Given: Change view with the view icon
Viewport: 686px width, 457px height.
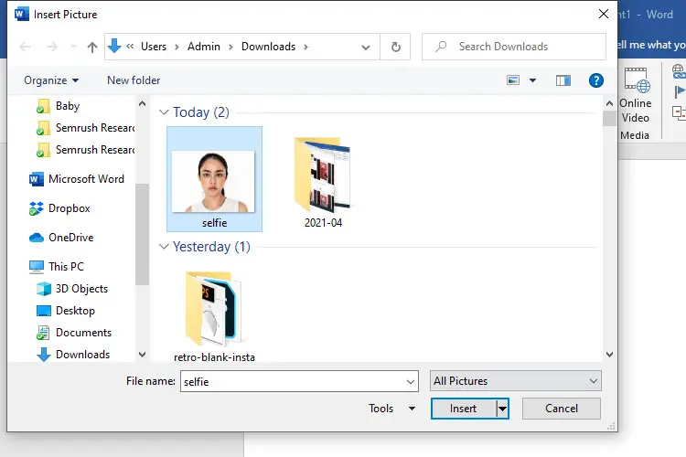Looking at the screenshot, I should click(x=513, y=80).
